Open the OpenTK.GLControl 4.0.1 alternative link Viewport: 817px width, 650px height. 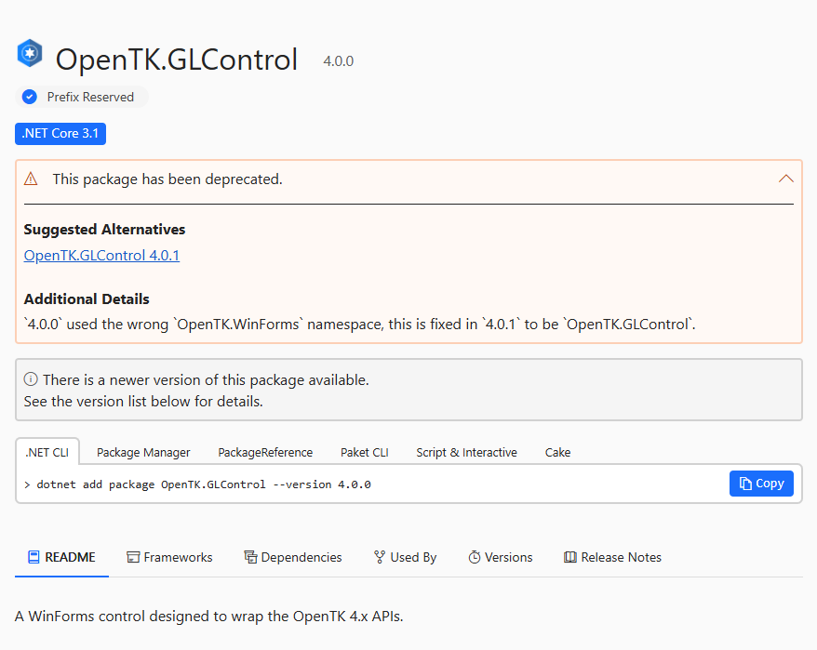[101, 255]
